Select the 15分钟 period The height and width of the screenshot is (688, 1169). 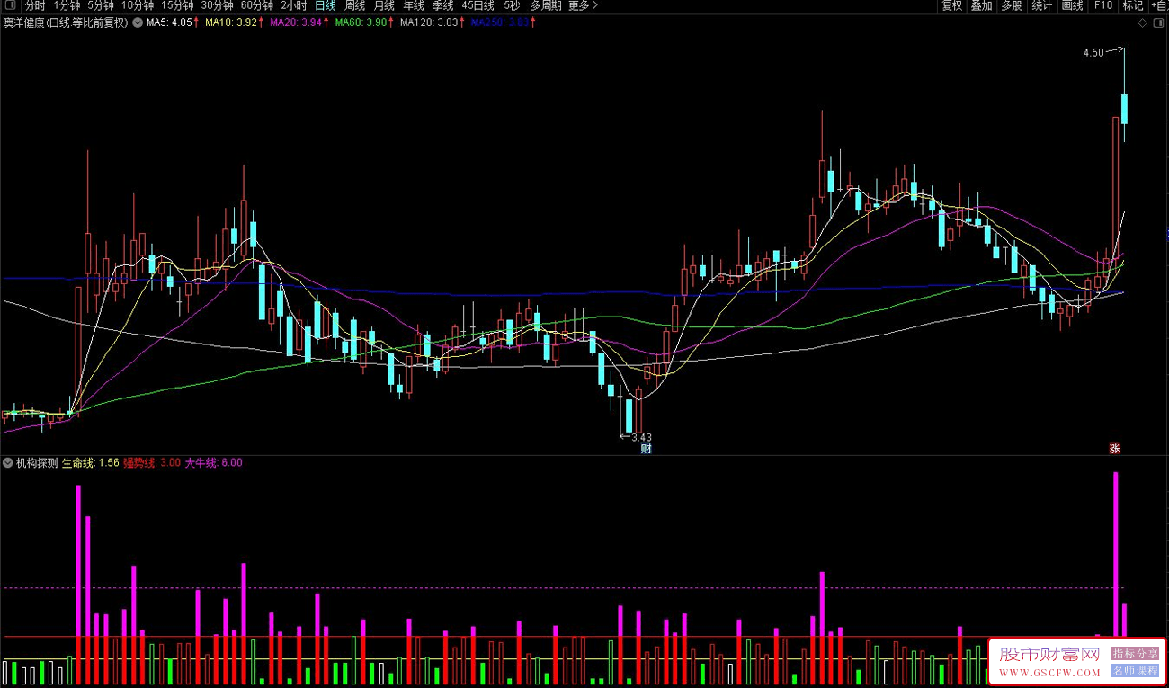177,5
